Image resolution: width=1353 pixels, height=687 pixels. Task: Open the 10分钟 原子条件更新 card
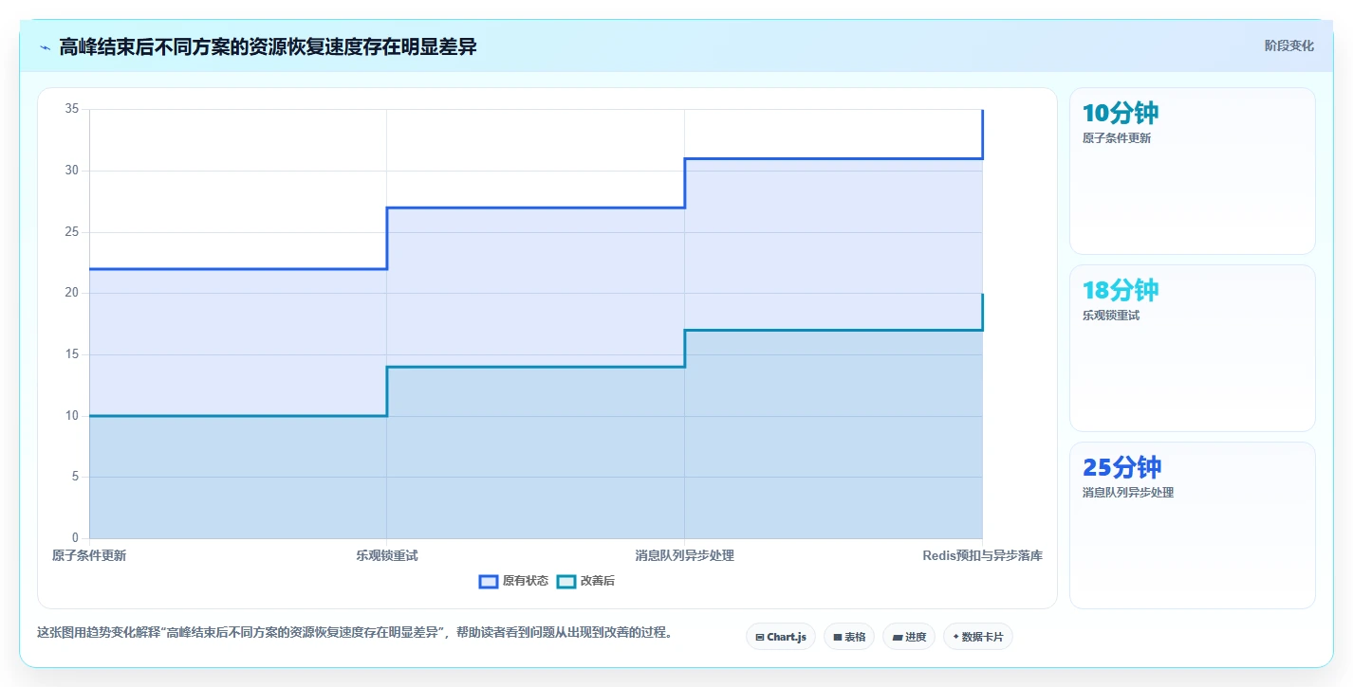click(1193, 171)
